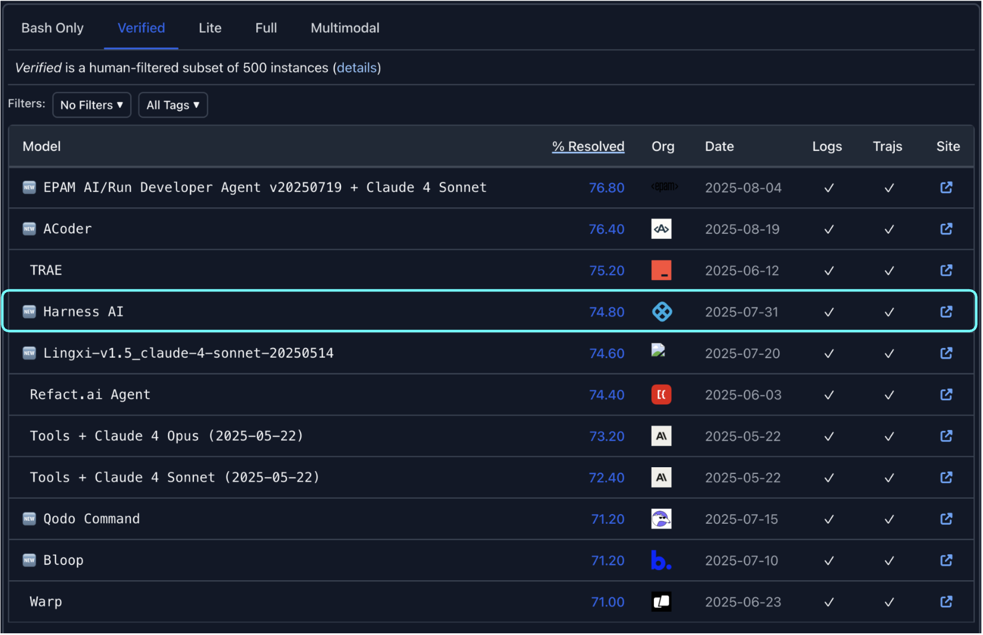Switch to the Bash Only tab

click(53, 28)
